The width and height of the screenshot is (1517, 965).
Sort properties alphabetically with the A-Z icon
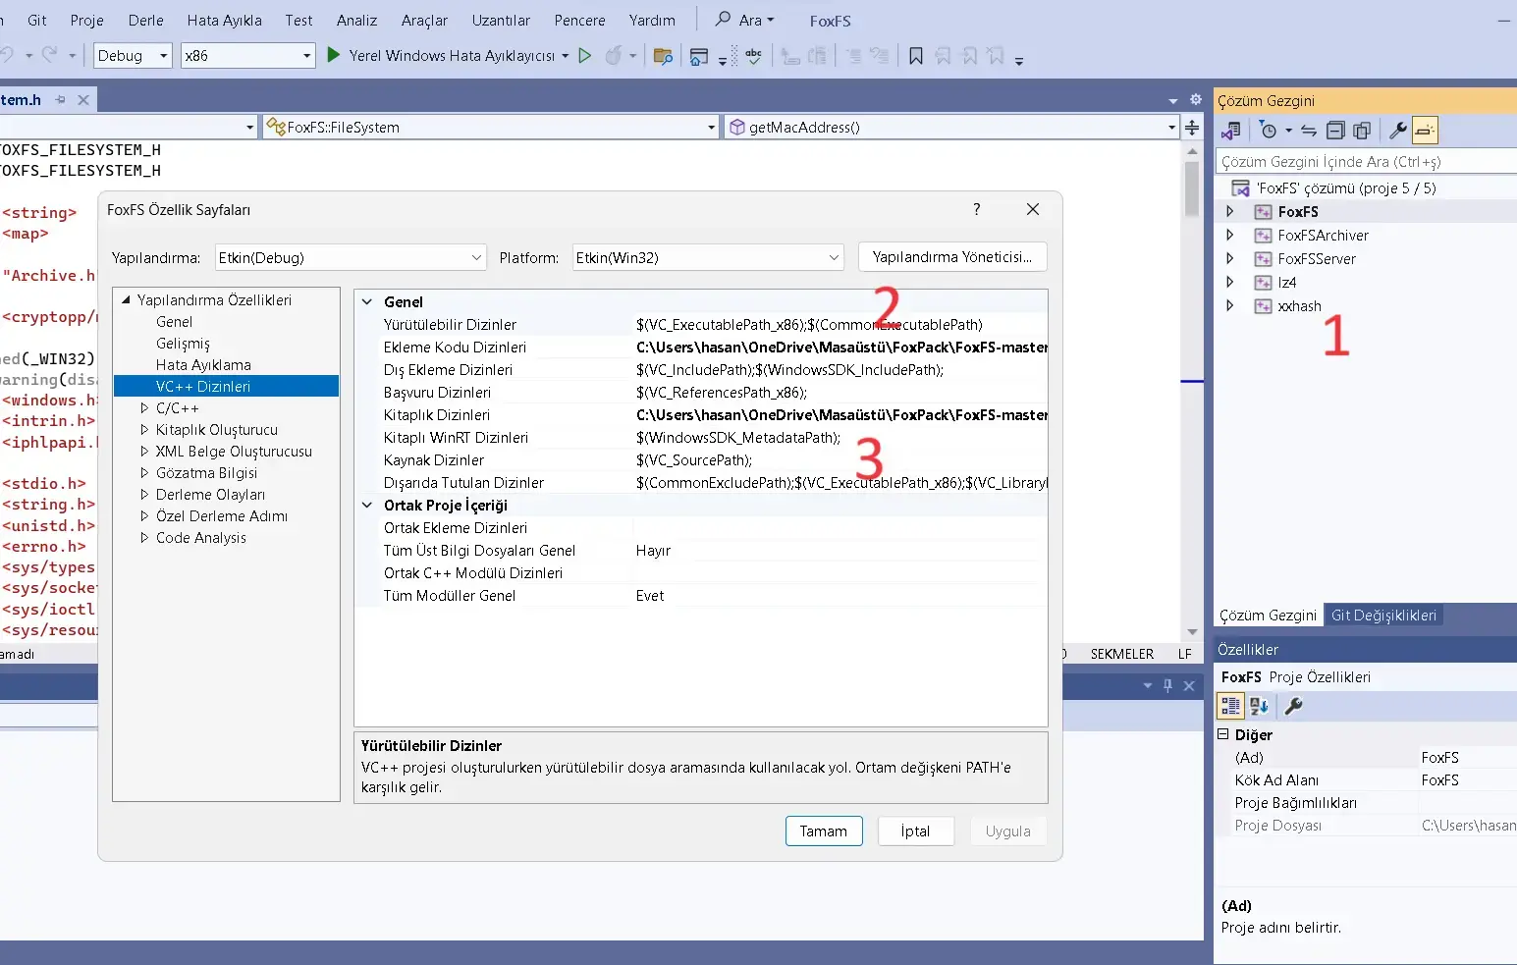[x=1260, y=706]
